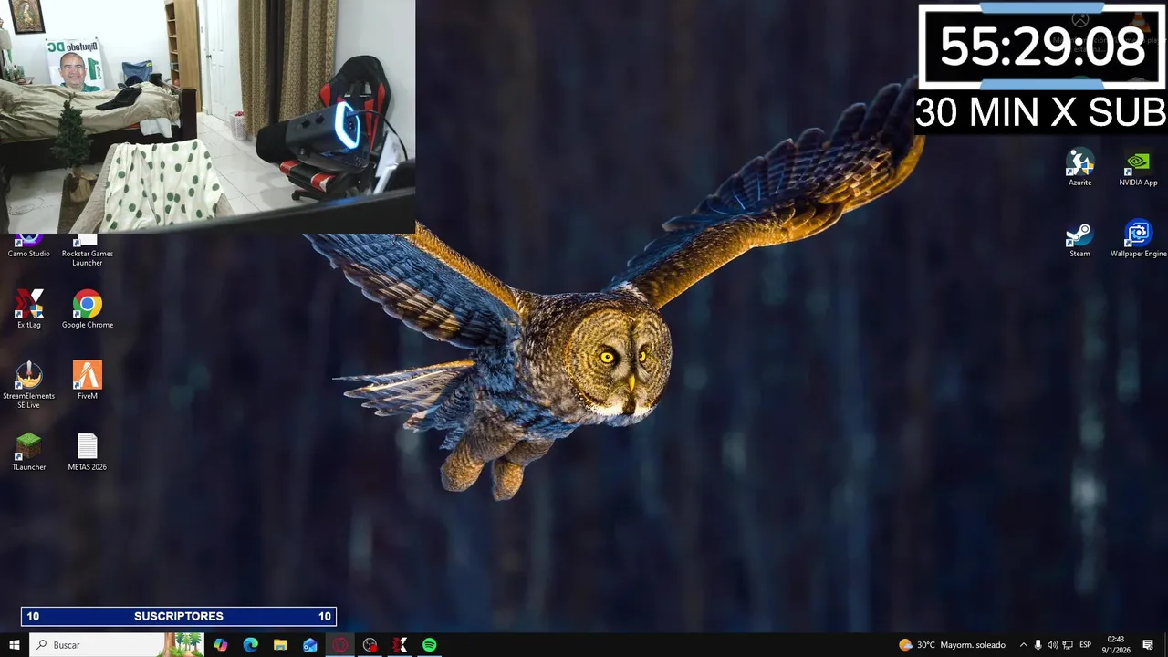Open the notification center icon
Image resolution: width=1168 pixels, height=657 pixels.
click(x=1148, y=645)
